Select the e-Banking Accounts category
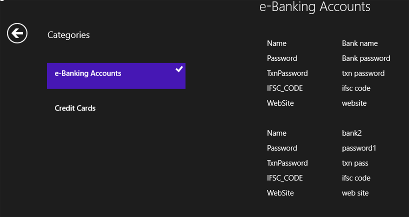Viewport: 409px width, 217px height. (88, 73)
